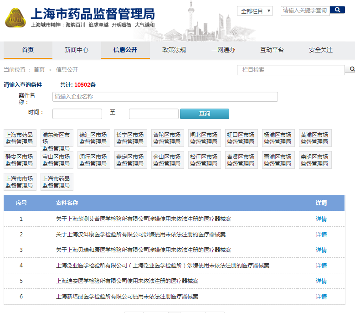Screen dimensions: 355x313
Task: Filter by 徐汇区市场监督管理局
Action: point(93,138)
